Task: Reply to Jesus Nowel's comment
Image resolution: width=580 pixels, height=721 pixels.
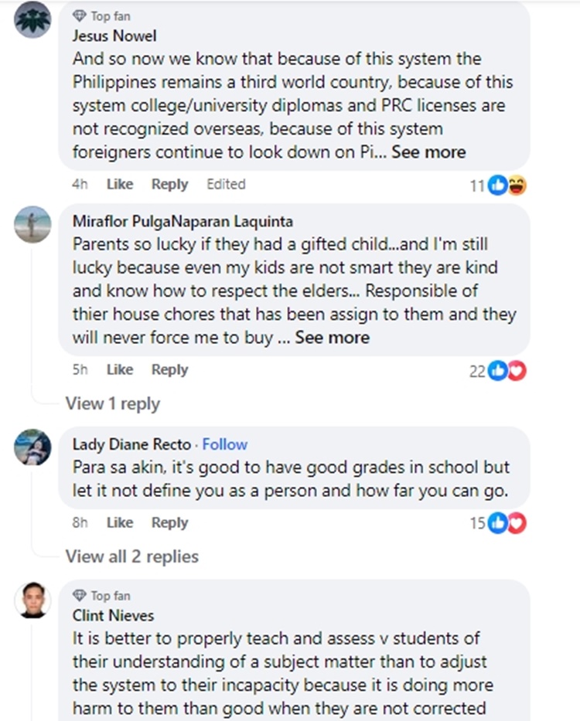Action: (170, 184)
